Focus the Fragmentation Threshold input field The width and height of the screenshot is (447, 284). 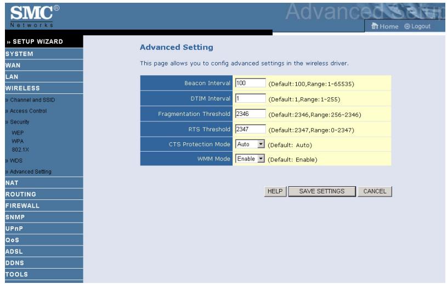[250, 114]
